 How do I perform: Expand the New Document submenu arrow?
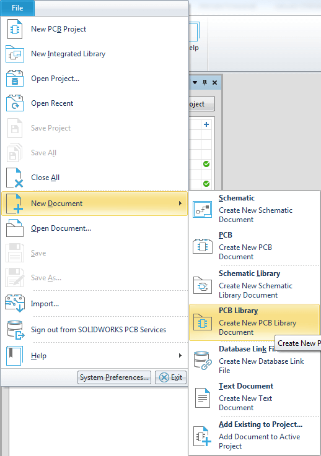click(180, 204)
